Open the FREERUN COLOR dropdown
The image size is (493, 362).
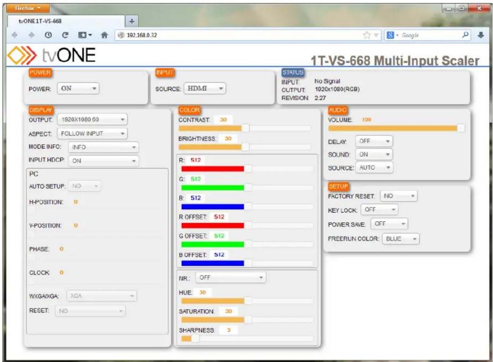tap(401, 238)
